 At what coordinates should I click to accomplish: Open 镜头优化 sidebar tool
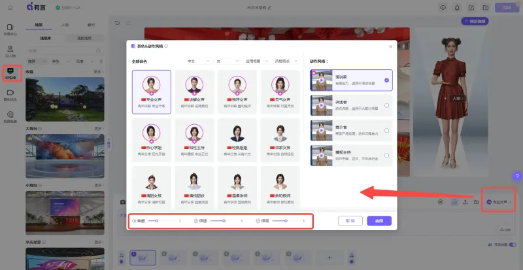(x=10, y=95)
